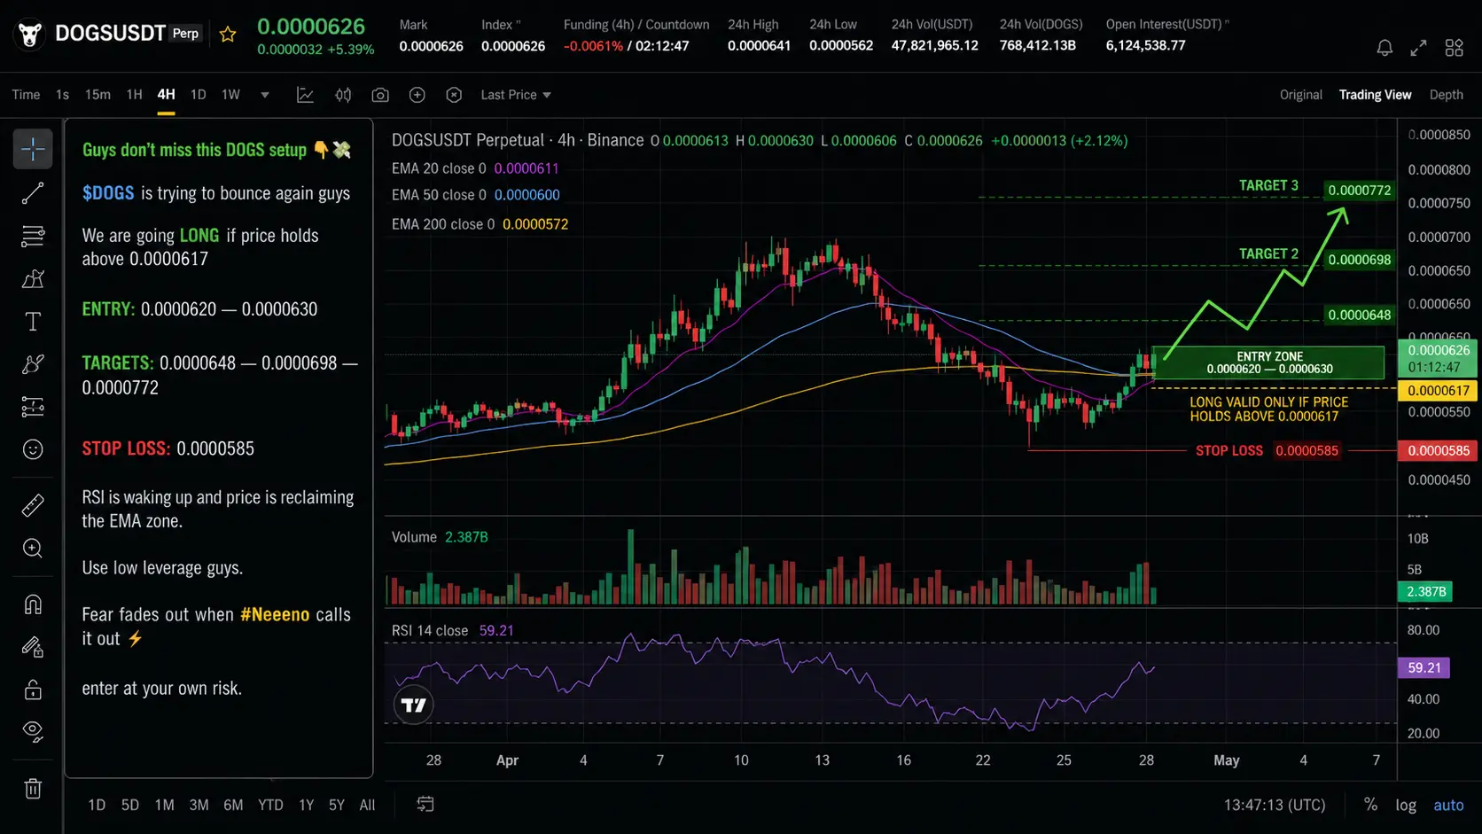Click the red 0.0000585 stop loss axis label
1482x834 pixels.
pos(1439,450)
